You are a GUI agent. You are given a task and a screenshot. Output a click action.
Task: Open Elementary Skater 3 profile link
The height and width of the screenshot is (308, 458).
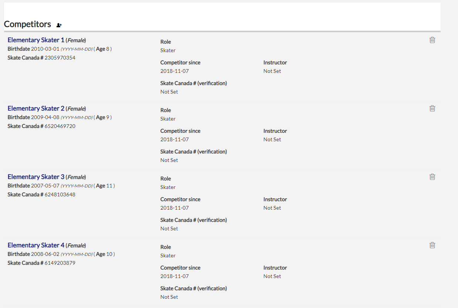point(36,177)
